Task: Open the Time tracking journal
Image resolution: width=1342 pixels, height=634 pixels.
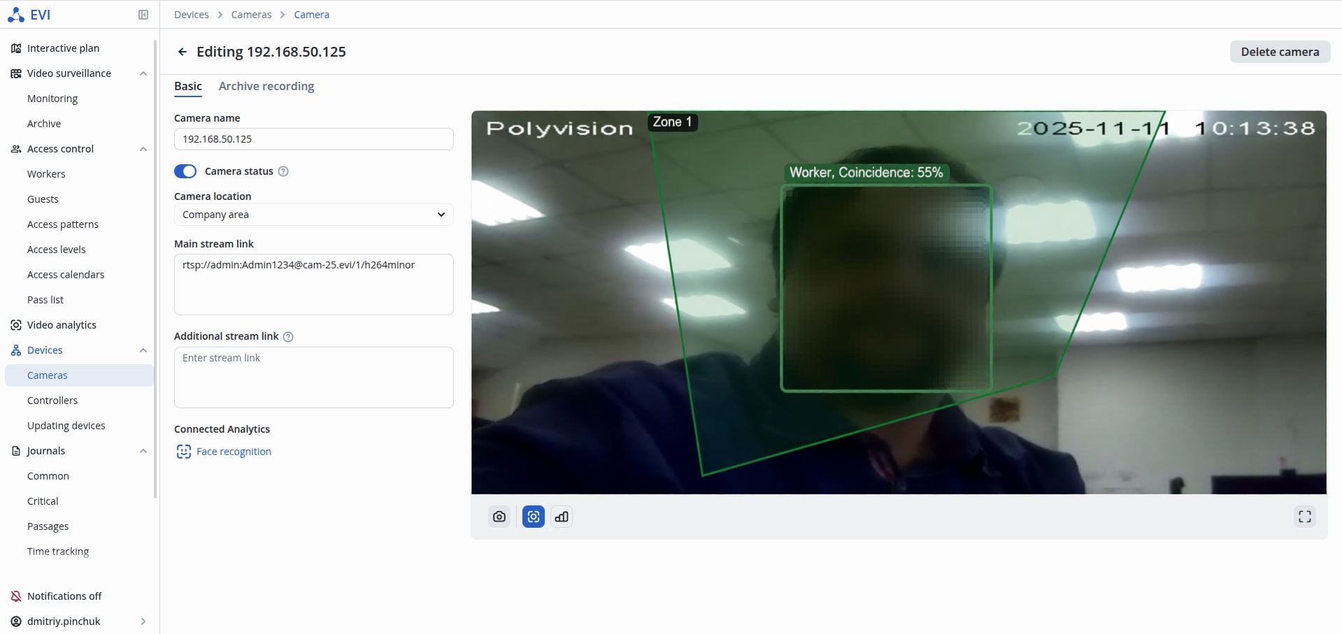Action: 58,552
